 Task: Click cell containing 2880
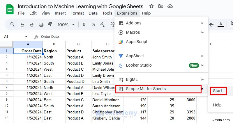click(186, 118)
